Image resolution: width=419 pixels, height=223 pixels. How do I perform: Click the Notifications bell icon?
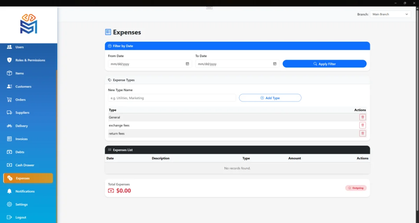click(x=9, y=191)
